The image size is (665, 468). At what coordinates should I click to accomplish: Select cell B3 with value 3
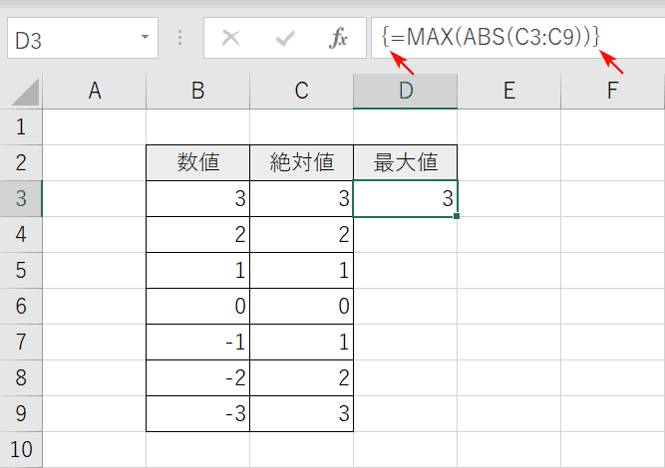coord(197,198)
